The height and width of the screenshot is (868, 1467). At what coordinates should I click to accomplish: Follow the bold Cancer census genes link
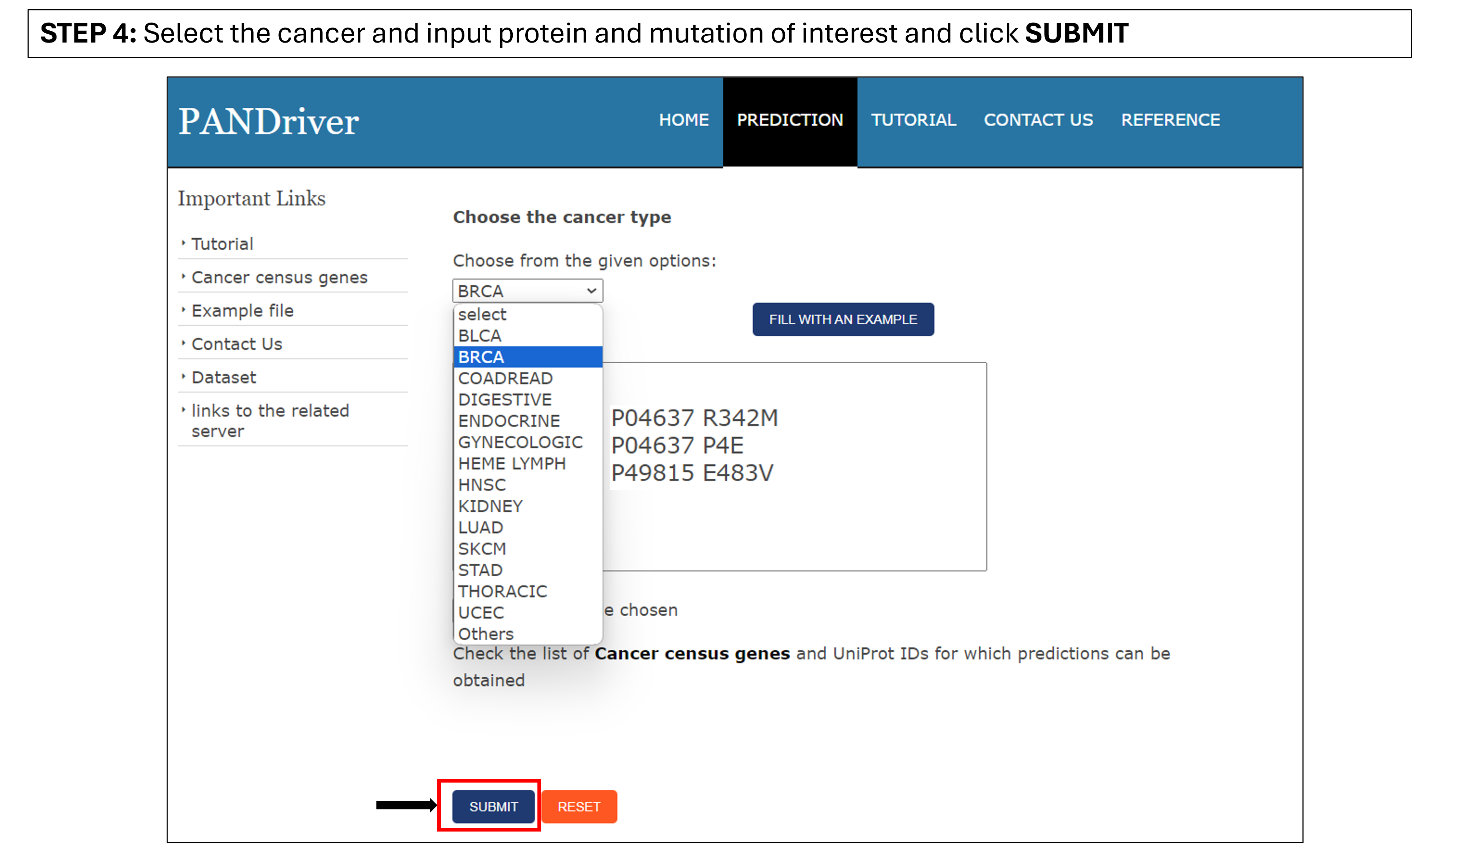(x=692, y=654)
